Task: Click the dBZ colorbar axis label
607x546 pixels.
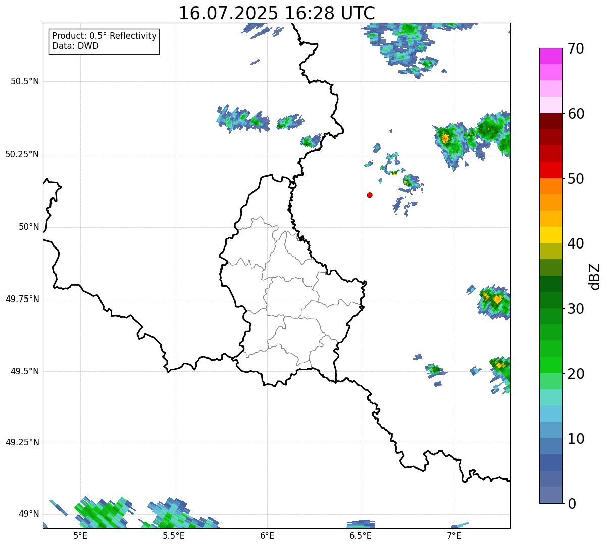Action: click(x=595, y=276)
